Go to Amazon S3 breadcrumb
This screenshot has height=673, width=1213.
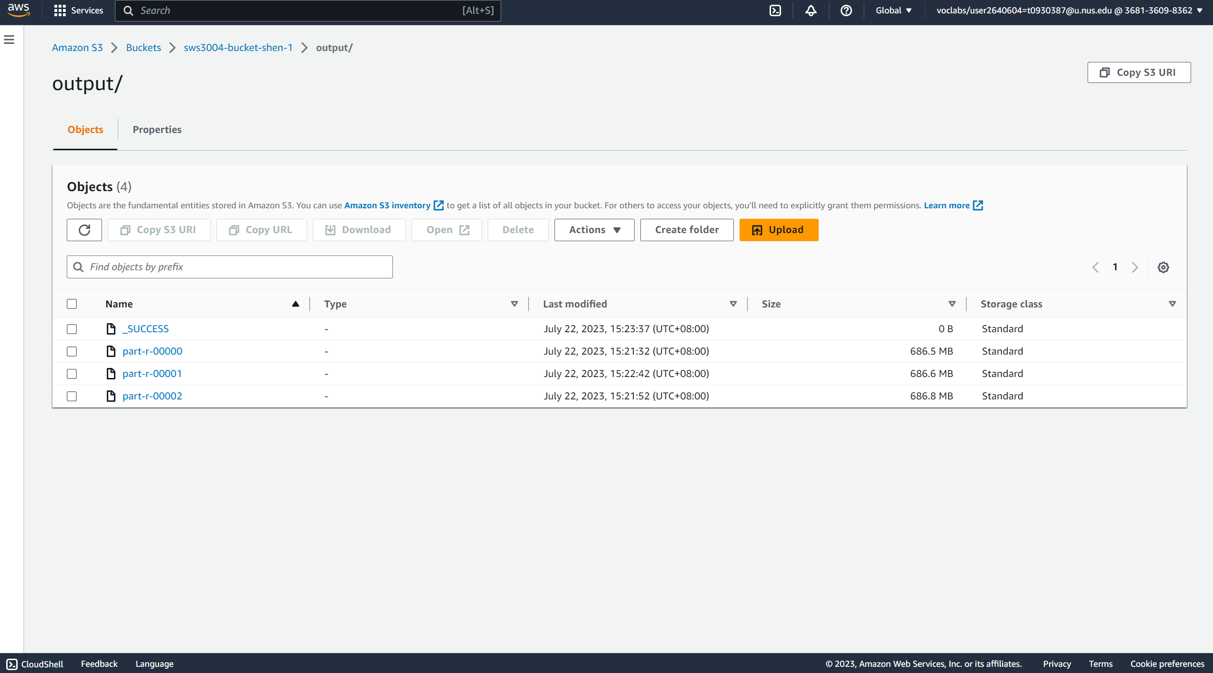pyautogui.click(x=77, y=48)
